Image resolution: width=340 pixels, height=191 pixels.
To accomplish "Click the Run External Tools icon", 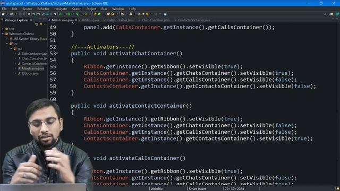I will click(86, 14).
